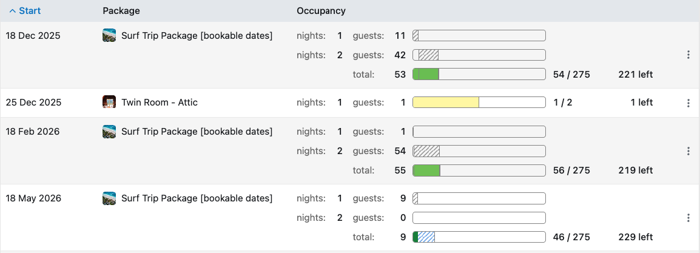Click the green total bar showing 56 / 275
This screenshot has width=700, height=253.
point(479,170)
